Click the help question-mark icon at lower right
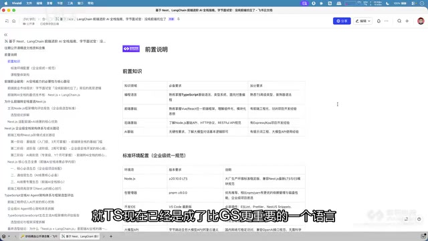 coord(419,219)
